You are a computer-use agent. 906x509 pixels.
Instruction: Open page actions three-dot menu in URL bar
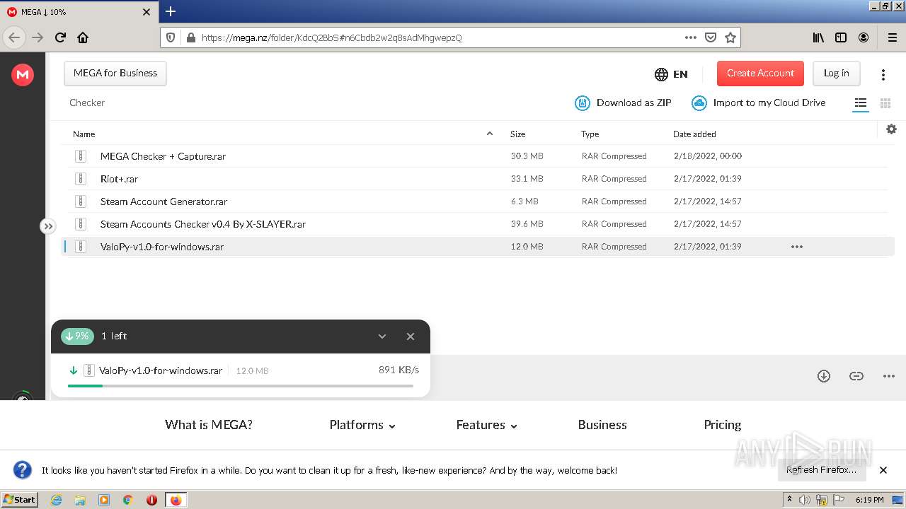point(691,37)
